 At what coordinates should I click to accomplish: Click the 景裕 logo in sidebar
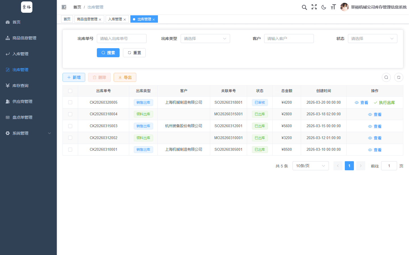click(x=27, y=7)
